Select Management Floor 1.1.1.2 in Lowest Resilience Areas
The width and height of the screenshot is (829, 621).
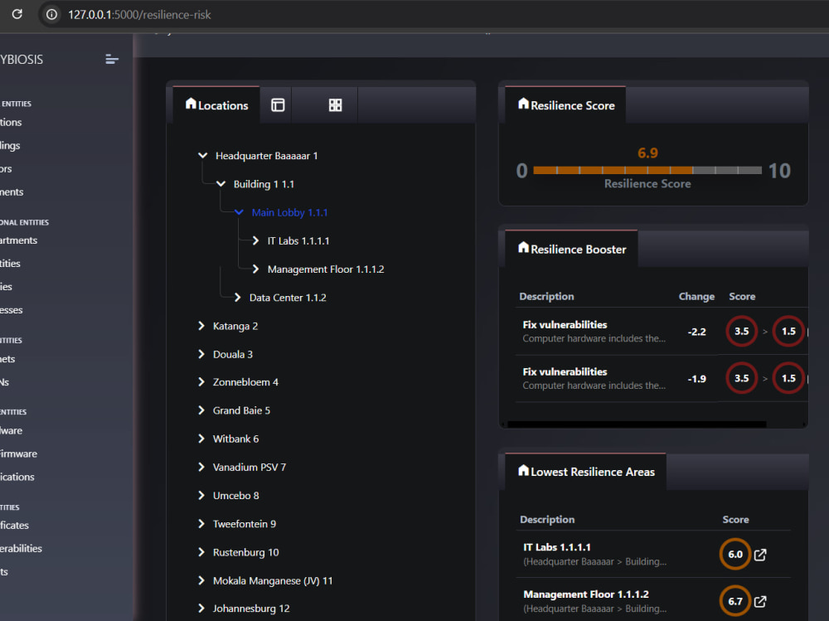[586, 594]
